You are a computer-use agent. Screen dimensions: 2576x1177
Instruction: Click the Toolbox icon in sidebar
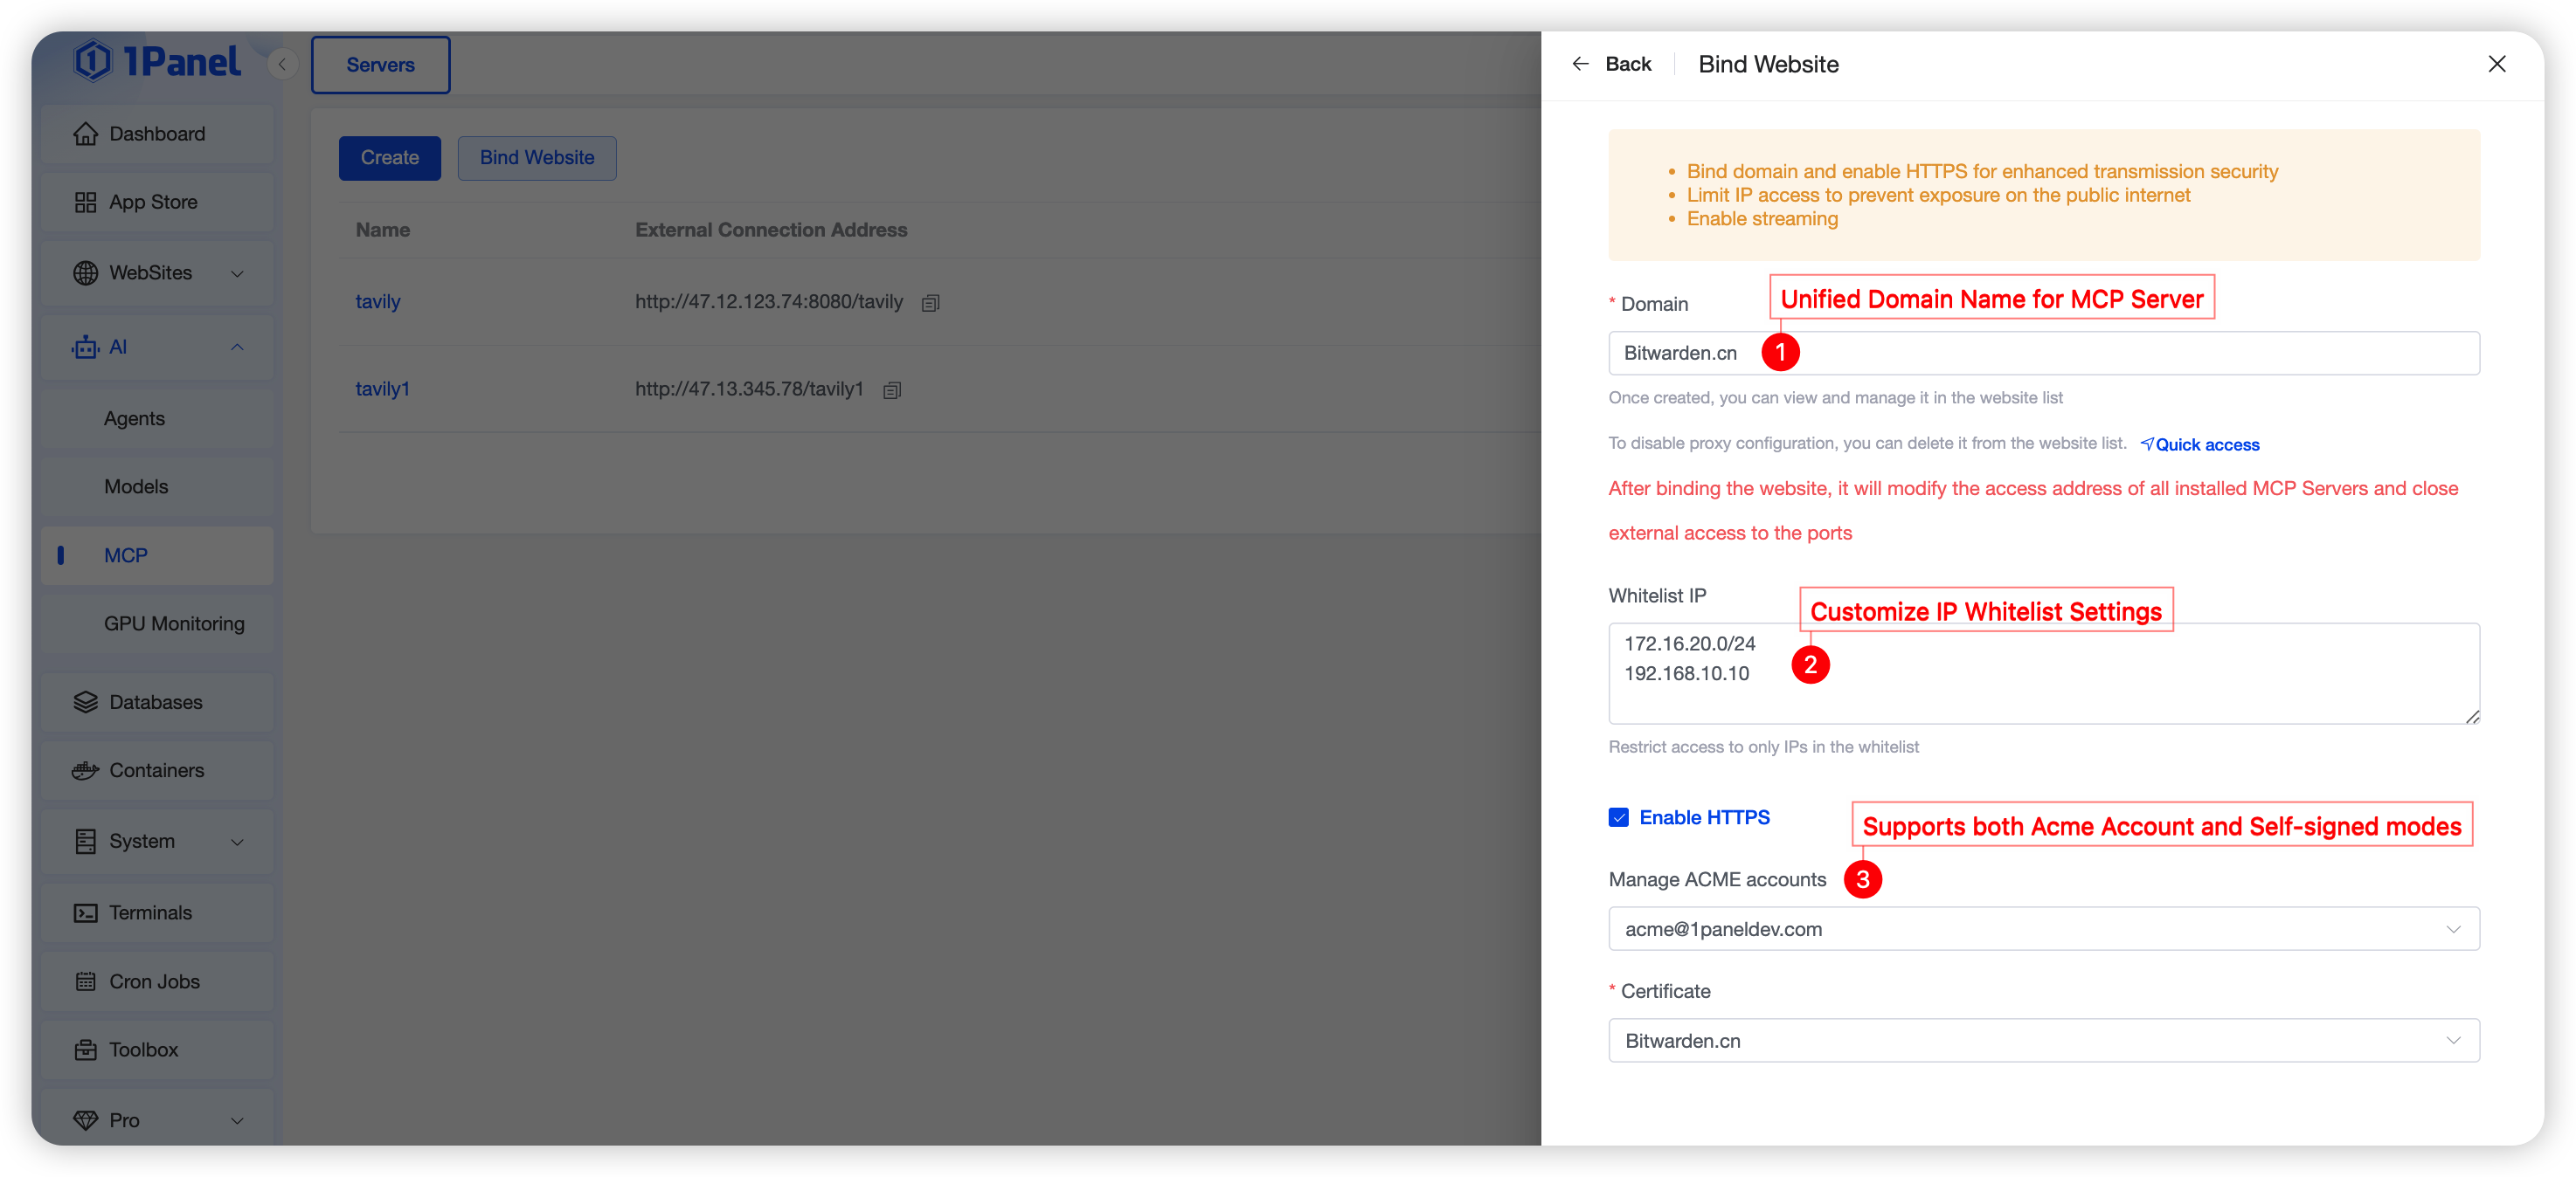tap(86, 1050)
